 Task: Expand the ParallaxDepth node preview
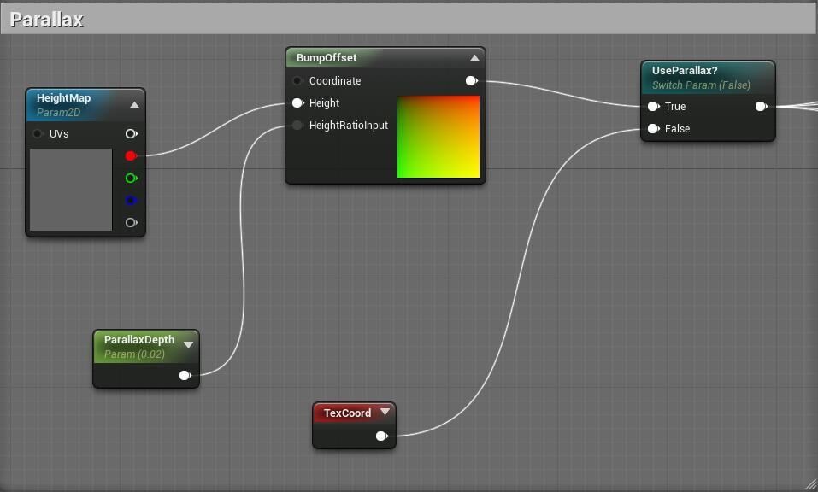coord(188,345)
